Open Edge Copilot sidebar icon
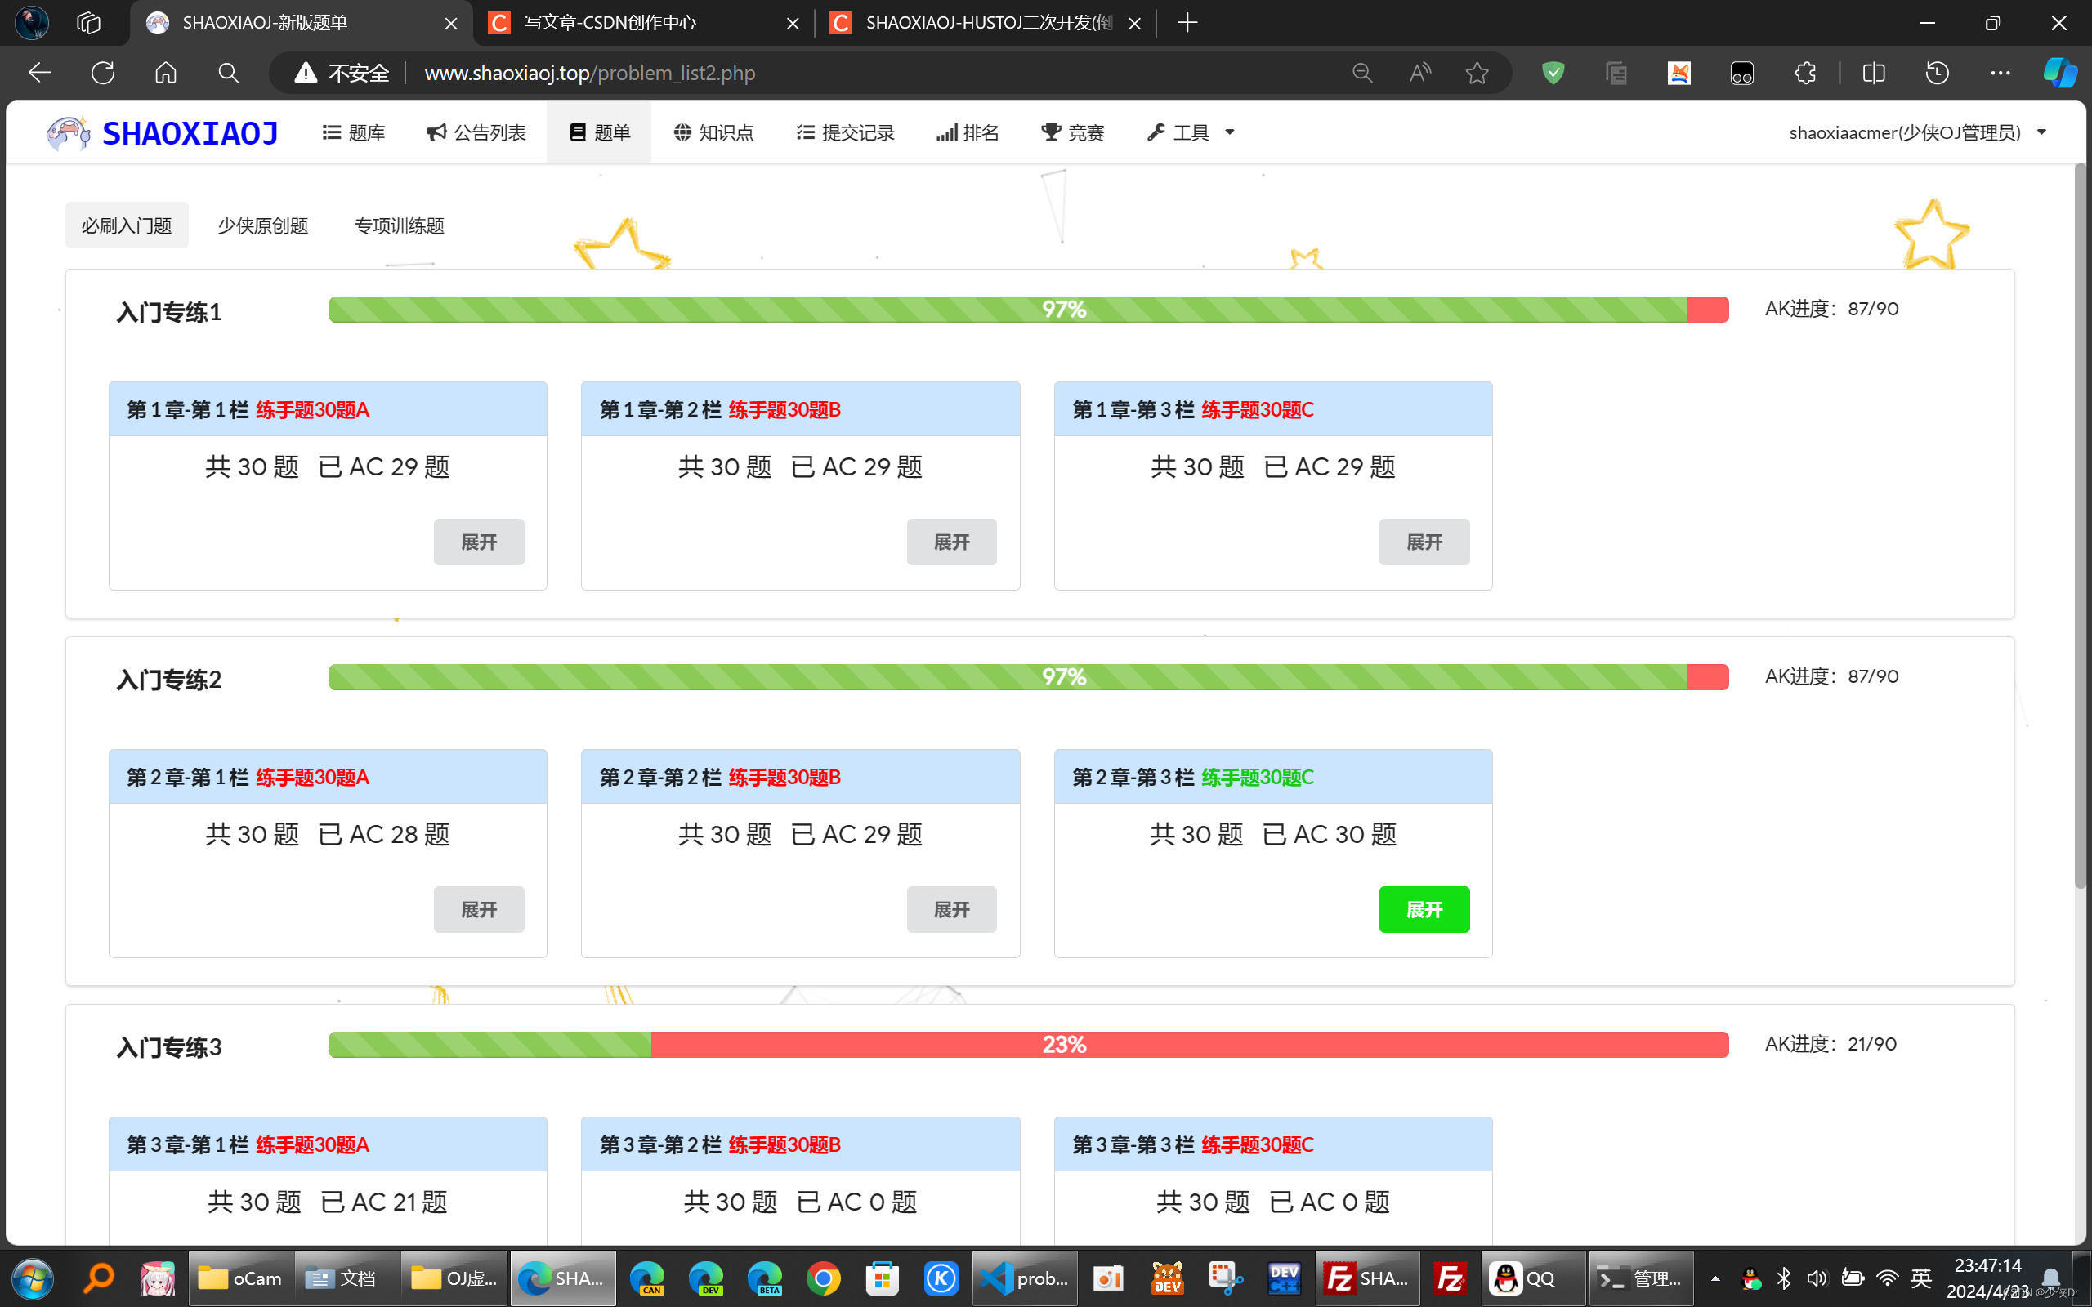2092x1307 pixels. (2059, 73)
